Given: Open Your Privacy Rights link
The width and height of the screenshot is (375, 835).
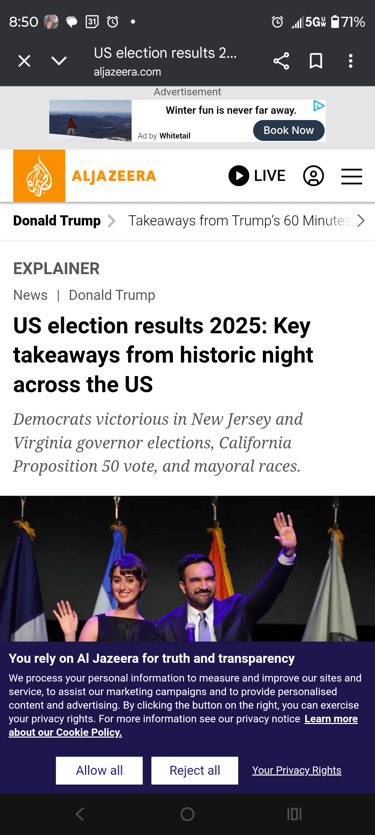Looking at the screenshot, I should coord(297,771).
